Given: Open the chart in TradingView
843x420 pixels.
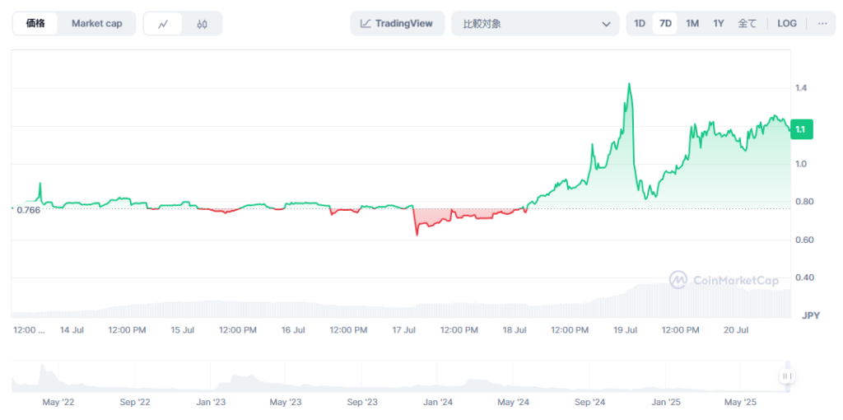Looking at the screenshot, I should [397, 23].
